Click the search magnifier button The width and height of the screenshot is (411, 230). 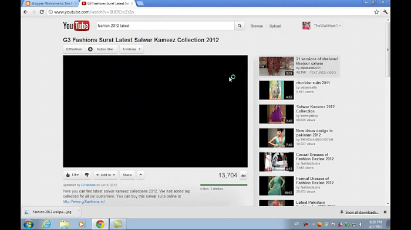click(240, 26)
